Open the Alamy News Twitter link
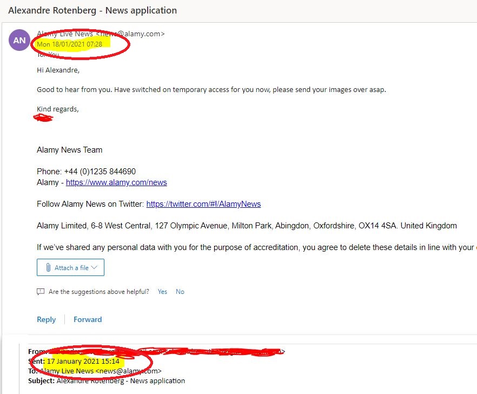 [x=203, y=204]
